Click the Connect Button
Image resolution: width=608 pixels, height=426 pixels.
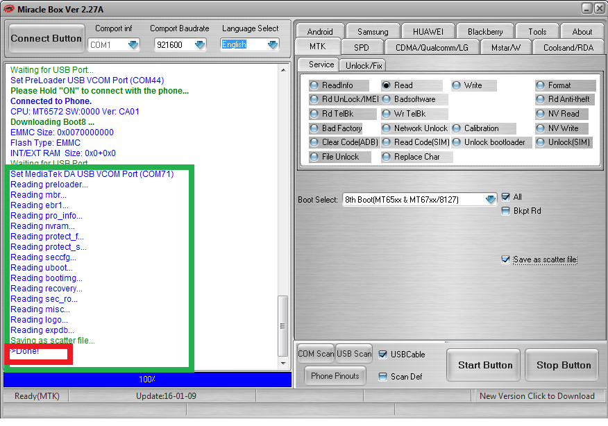tap(46, 38)
